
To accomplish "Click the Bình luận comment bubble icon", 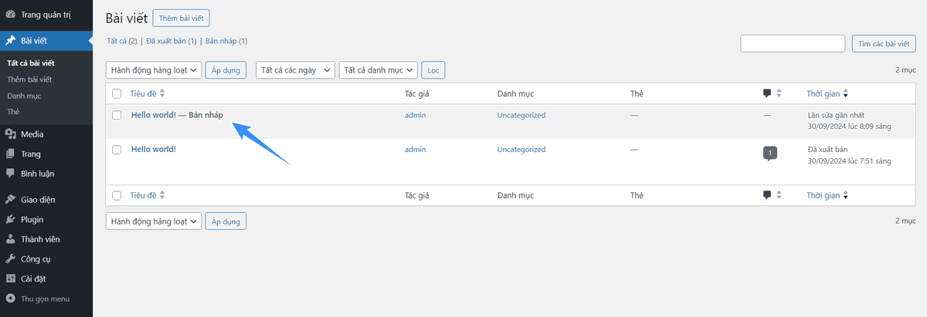I will 10,174.
